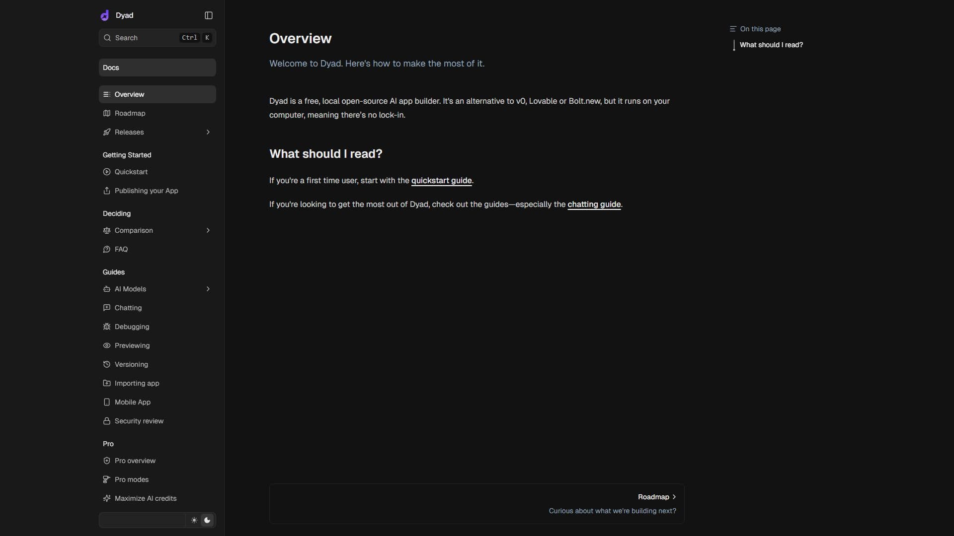Click the 'Getting Started' section label
The image size is (954, 536).
click(127, 155)
